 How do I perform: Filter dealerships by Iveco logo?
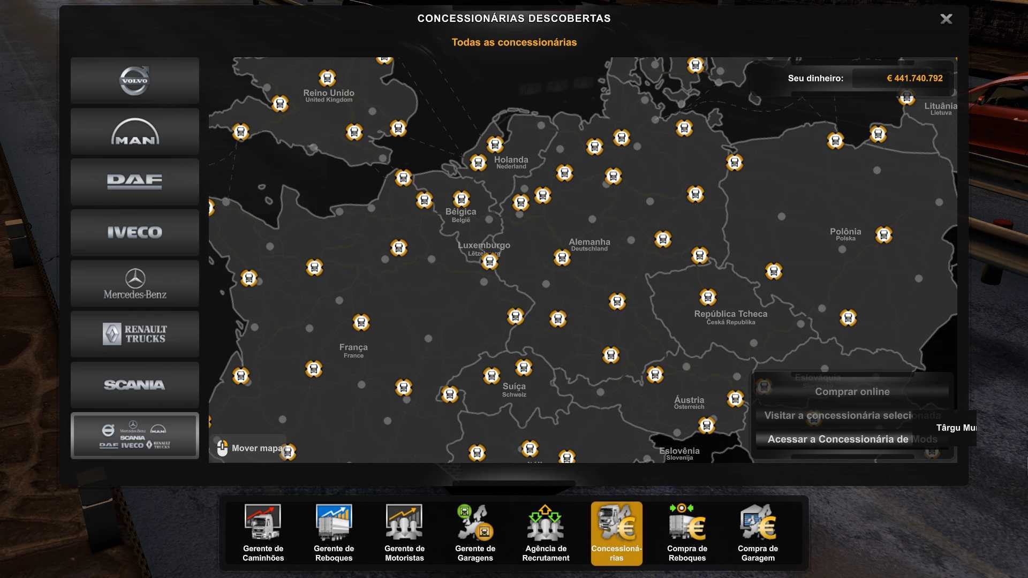[x=134, y=232]
